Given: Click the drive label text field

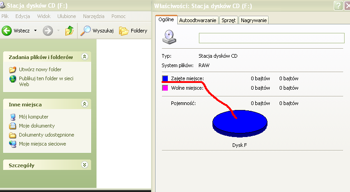Looking at the screenshot, I should click(x=272, y=38).
